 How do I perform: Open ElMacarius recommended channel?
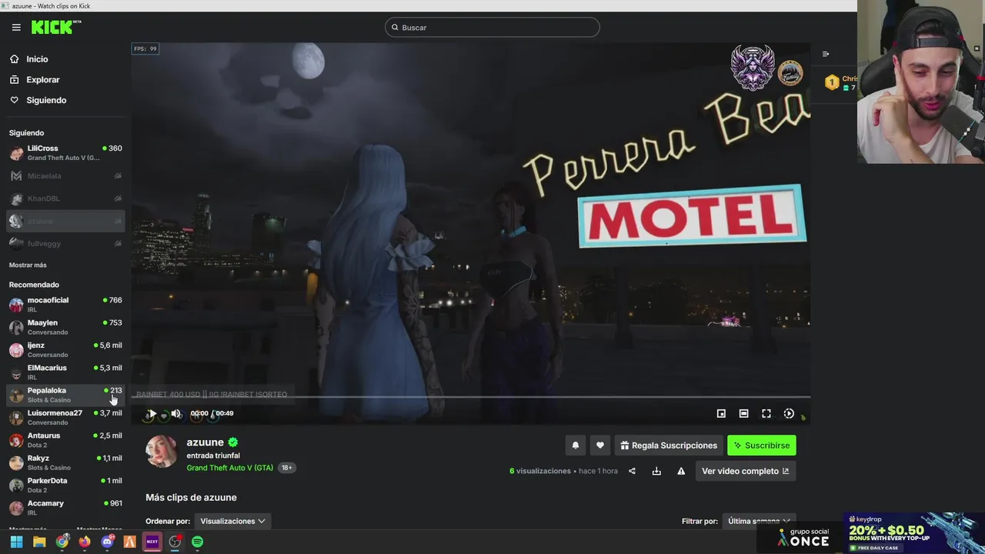pos(65,372)
